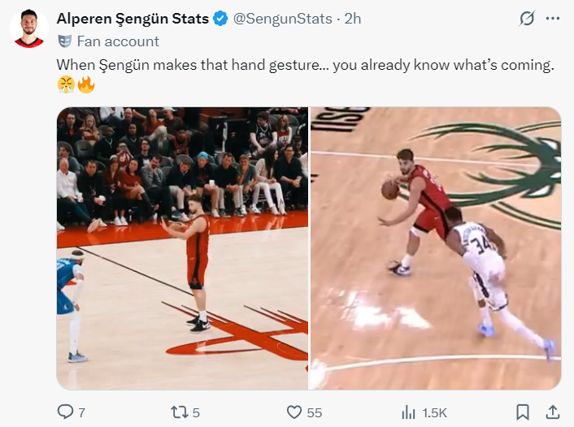The width and height of the screenshot is (574, 427).
Task: Click the 1.5K views count
Action: tap(435, 412)
